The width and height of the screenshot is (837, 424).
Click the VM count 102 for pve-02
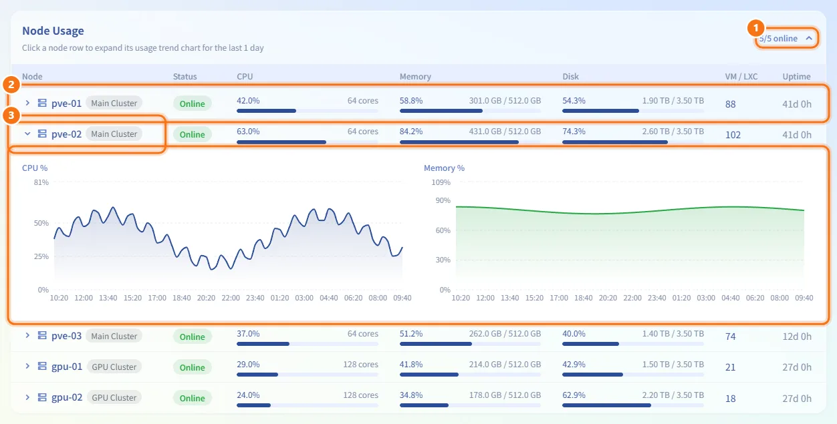[733, 135]
